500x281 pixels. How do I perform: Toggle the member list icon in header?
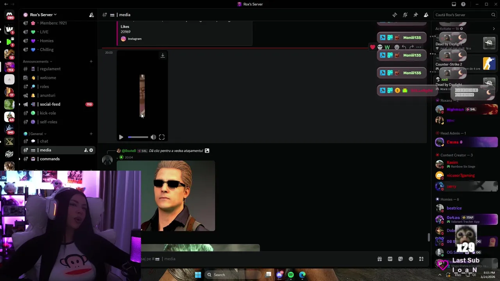(426, 15)
